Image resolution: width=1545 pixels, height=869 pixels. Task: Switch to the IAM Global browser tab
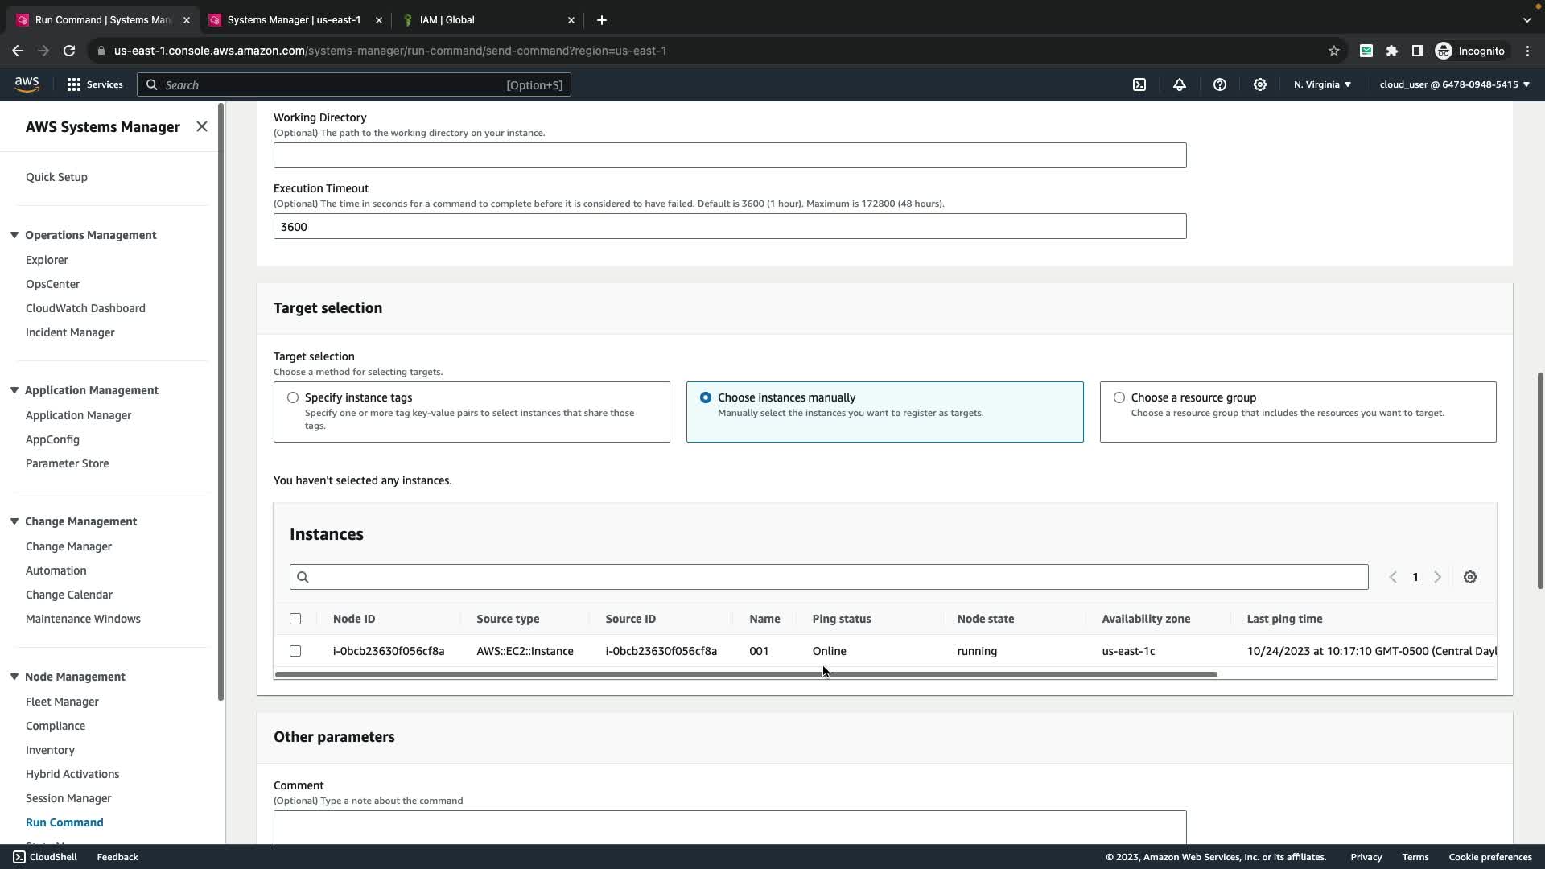(447, 19)
